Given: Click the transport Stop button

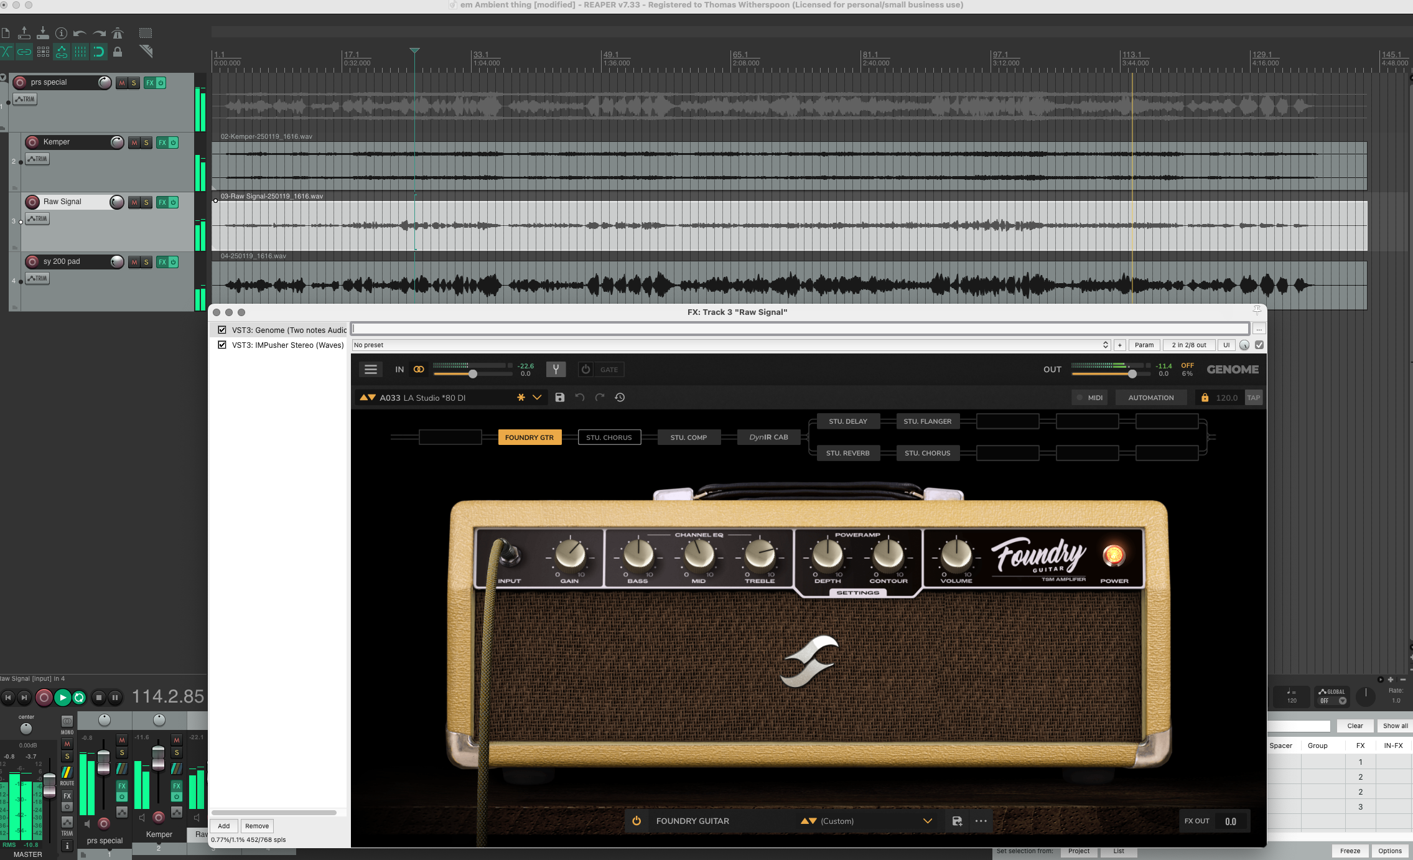Looking at the screenshot, I should tap(99, 698).
